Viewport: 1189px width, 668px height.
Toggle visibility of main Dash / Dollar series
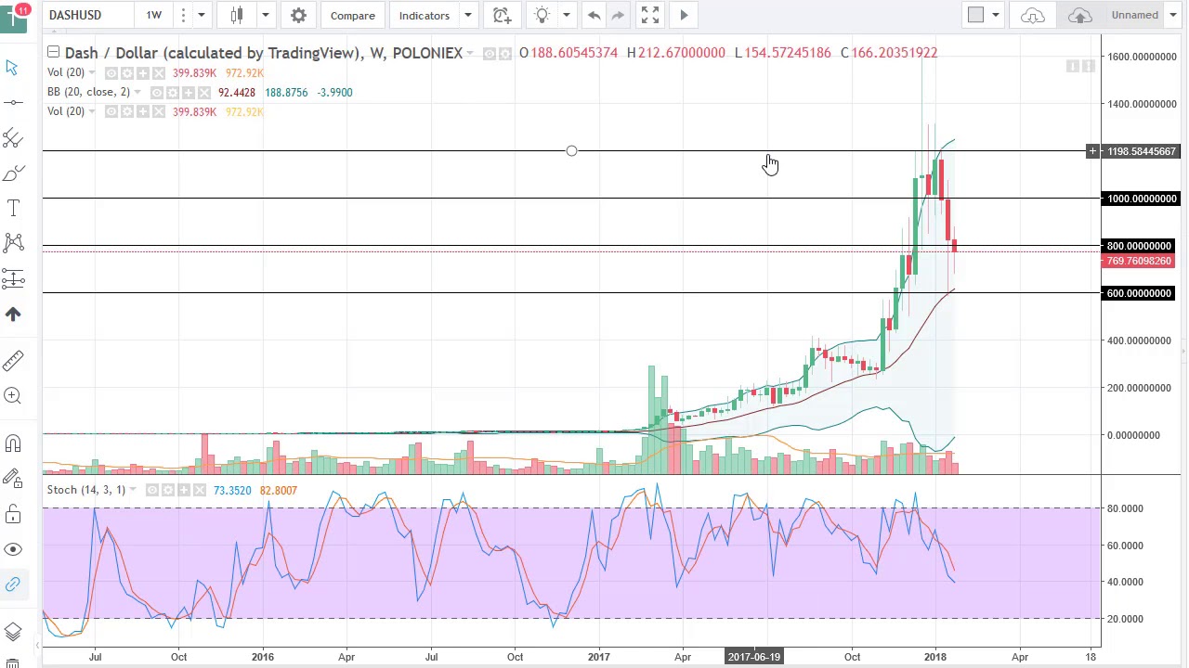[x=489, y=54]
